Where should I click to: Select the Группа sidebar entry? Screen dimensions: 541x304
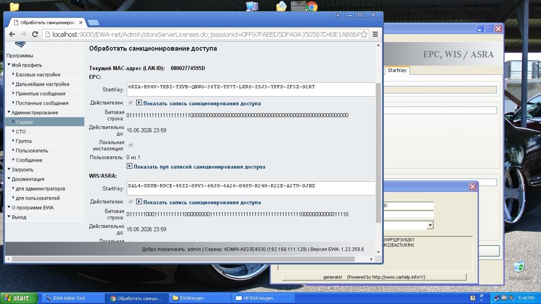point(24,141)
